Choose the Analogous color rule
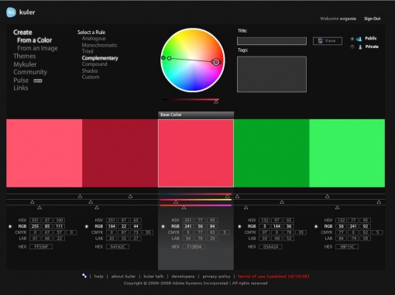This screenshot has height=295, width=395. click(94, 39)
